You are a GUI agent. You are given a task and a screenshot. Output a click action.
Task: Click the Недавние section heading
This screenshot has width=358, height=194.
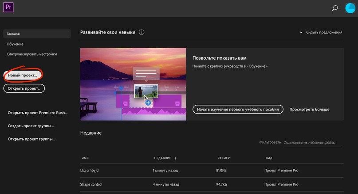pos(91,133)
